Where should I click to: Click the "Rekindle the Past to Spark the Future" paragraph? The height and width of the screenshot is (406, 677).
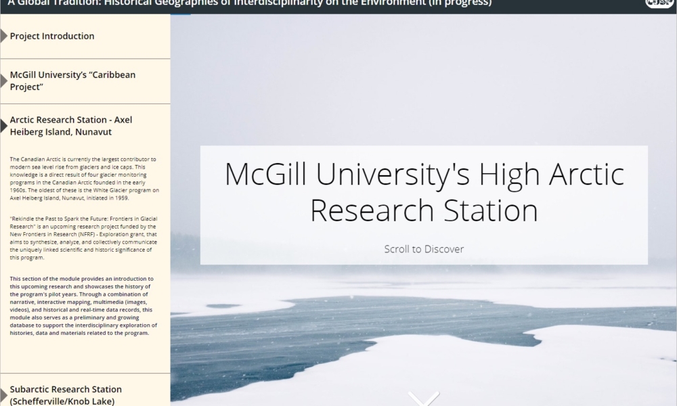(85, 239)
